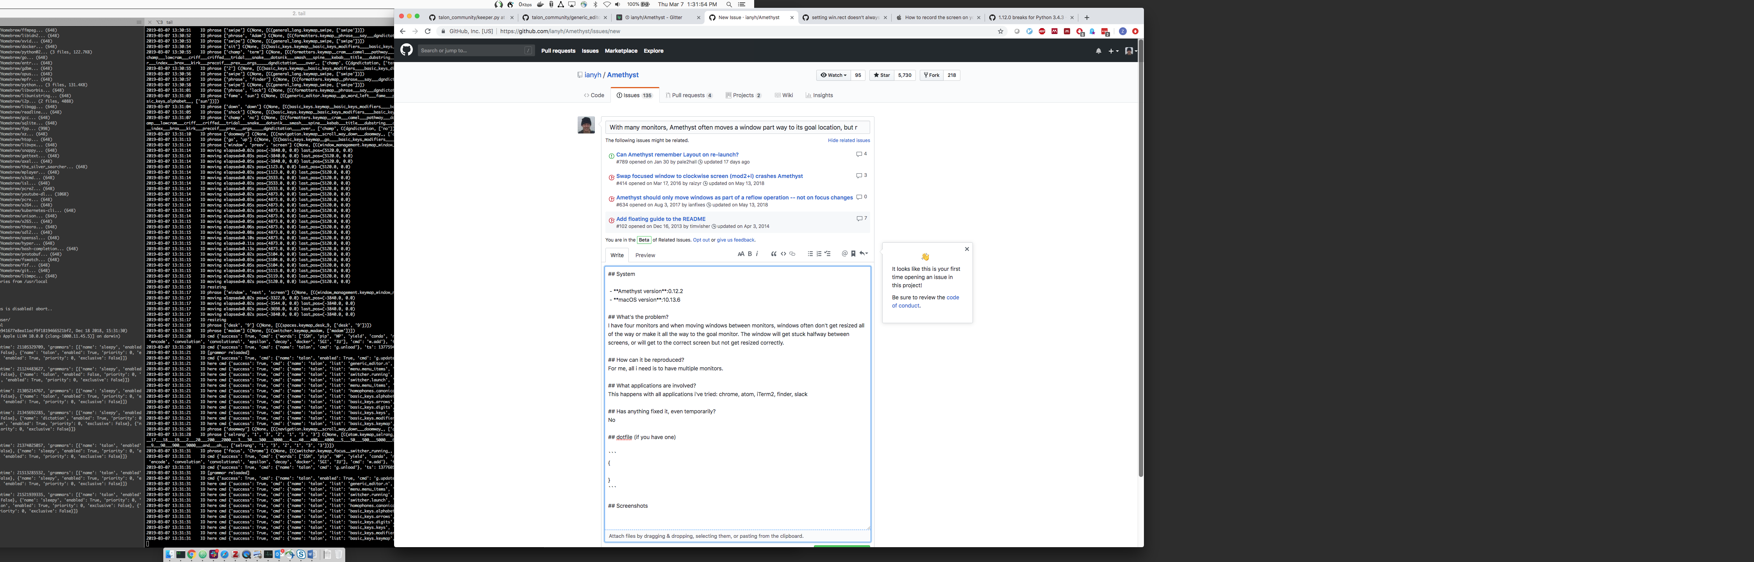Image resolution: width=1754 pixels, height=562 pixels.
Task: Open issue 'Can Amethyst remember Layout on re-launch?'
Action: [677, 155]
